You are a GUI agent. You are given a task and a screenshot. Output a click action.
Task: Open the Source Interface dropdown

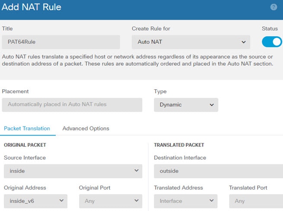(73, 171)
